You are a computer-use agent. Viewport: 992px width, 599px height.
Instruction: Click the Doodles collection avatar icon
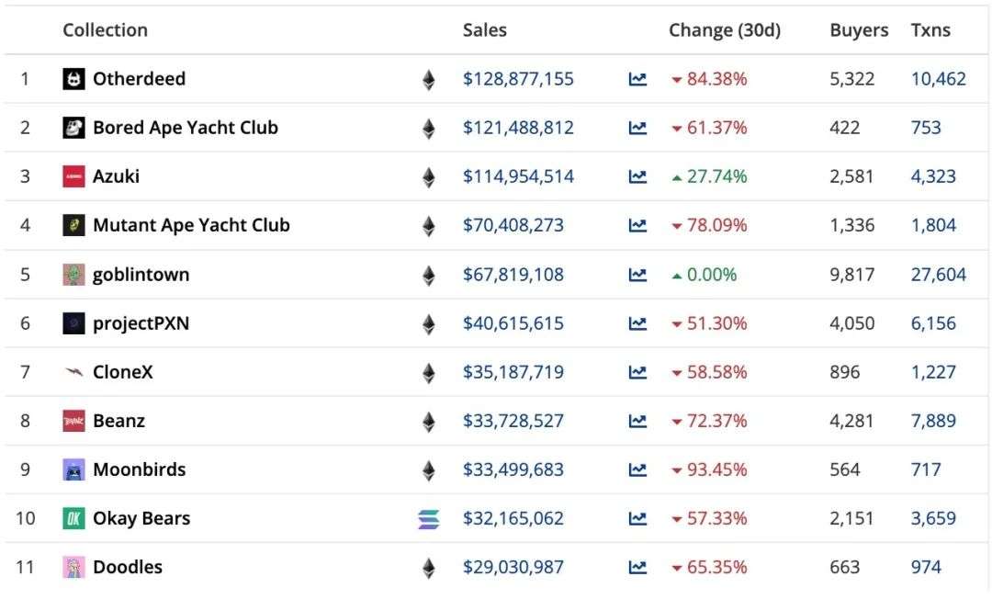click(x=73, y=567)
